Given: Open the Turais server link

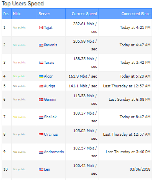Looking at the screenshot, I should click(x=49, y=63).
